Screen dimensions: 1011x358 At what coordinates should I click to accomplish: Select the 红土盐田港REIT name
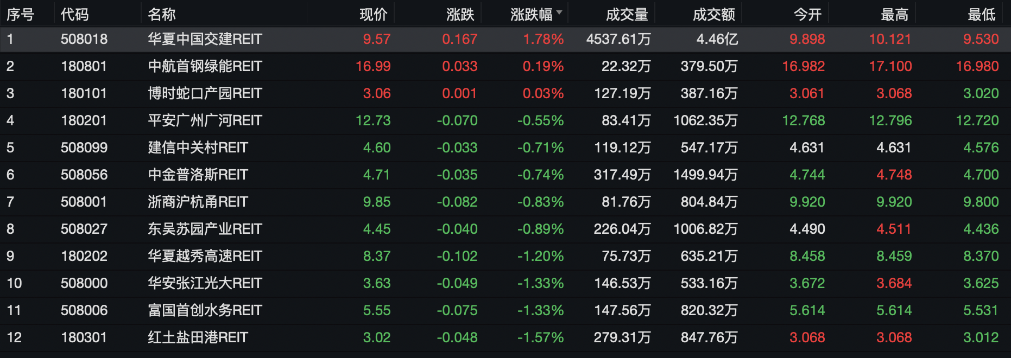tap(198, 337)
